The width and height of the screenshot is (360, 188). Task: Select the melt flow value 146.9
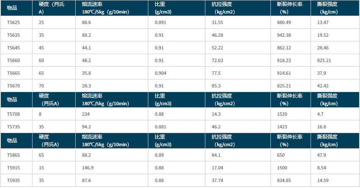pyautogui.click(x=88, y=168)
